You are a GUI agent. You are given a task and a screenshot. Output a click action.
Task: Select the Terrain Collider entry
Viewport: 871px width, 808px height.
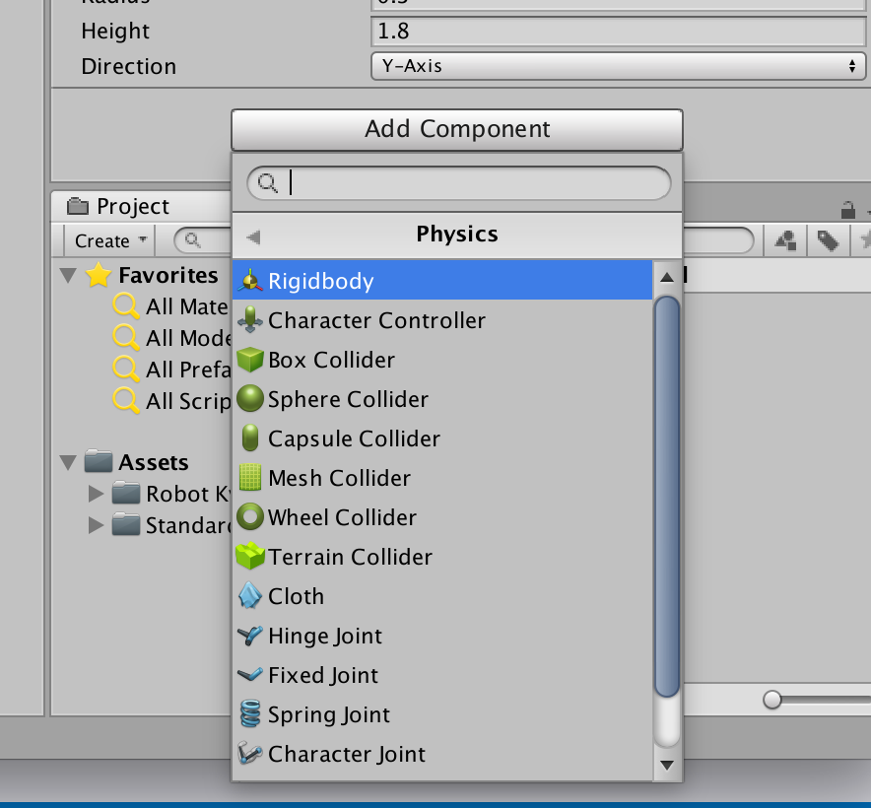[350, 557]
